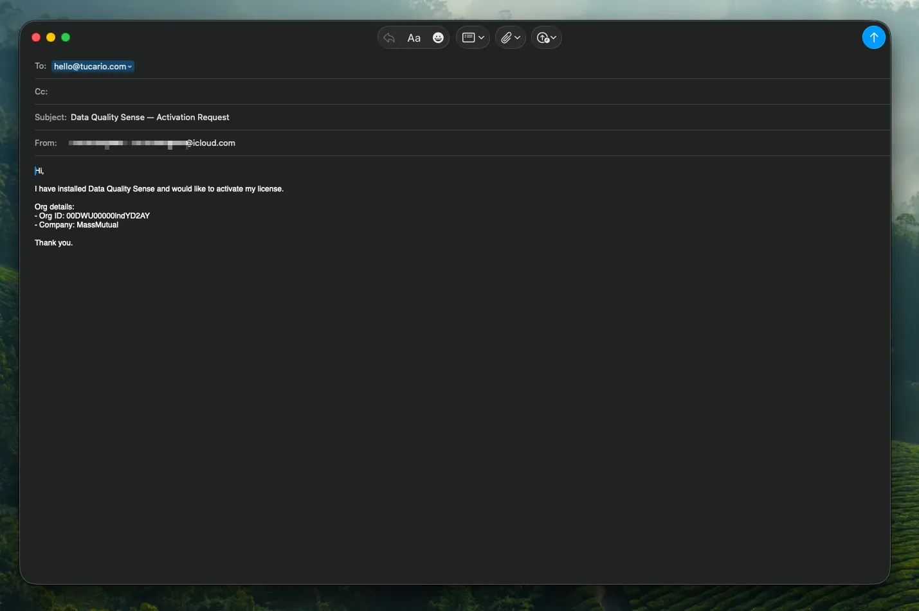This screenshot has height=611, width=919.
Task: Click the reply arrow icon in toolbar
Action: [x=389, y=38]
